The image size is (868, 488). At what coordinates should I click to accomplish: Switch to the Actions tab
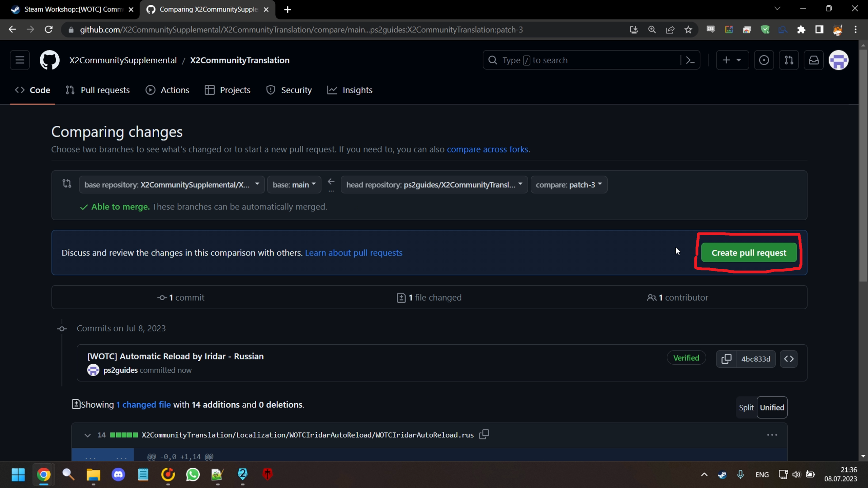167,90
